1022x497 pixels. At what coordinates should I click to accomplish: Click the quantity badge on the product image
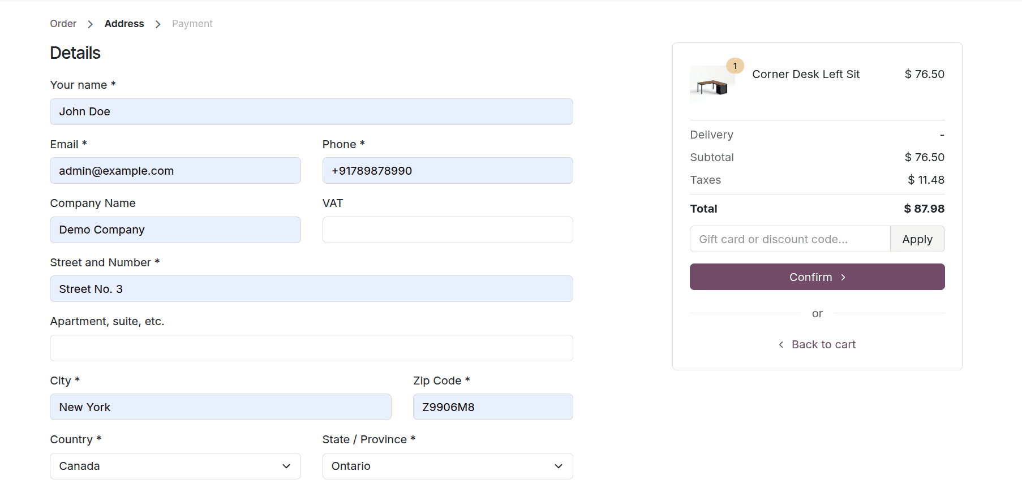coord(735,66)
